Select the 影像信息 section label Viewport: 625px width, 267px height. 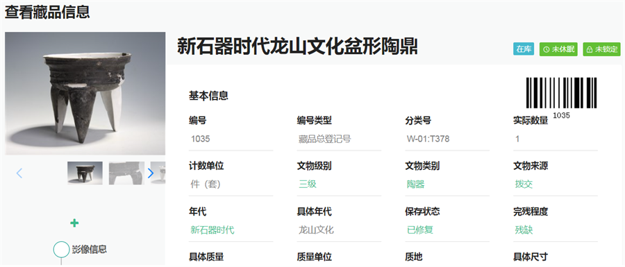[x=90, y=250]
